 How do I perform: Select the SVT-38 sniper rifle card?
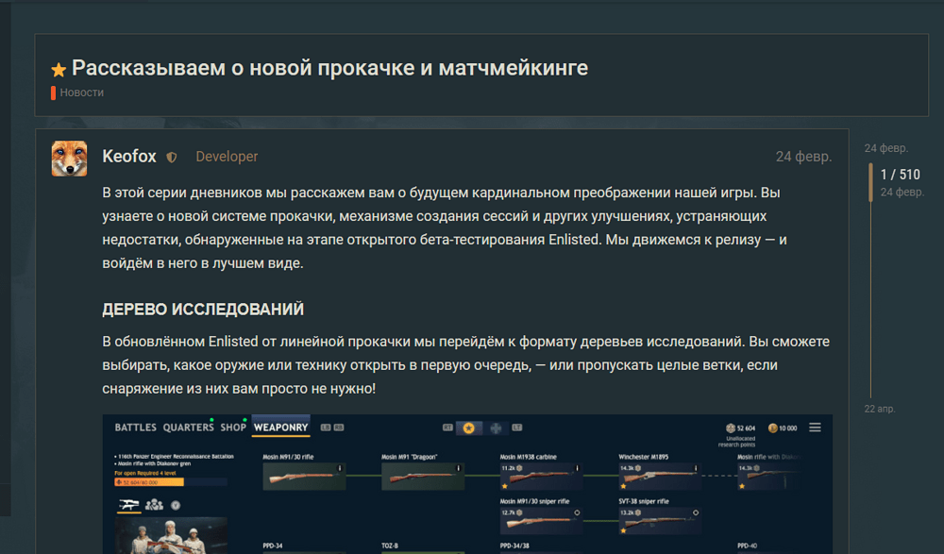coord(660,521)
